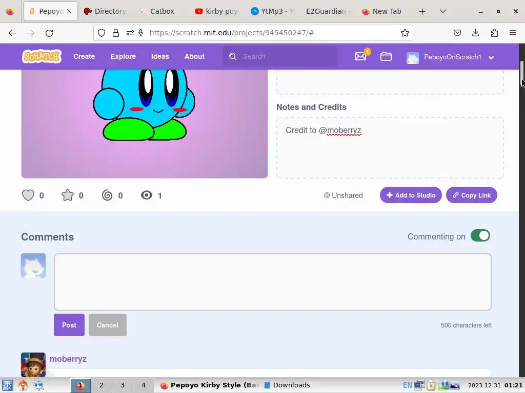525x393 pixels.
Task: Open the About menu item
Action: coord(194,56)
